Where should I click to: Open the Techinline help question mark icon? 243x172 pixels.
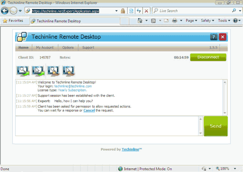(214, 37)
